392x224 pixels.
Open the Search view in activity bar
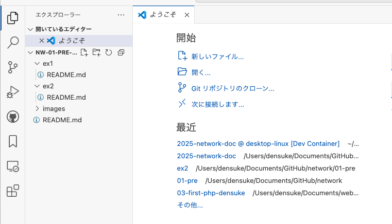tap(13, 43)
